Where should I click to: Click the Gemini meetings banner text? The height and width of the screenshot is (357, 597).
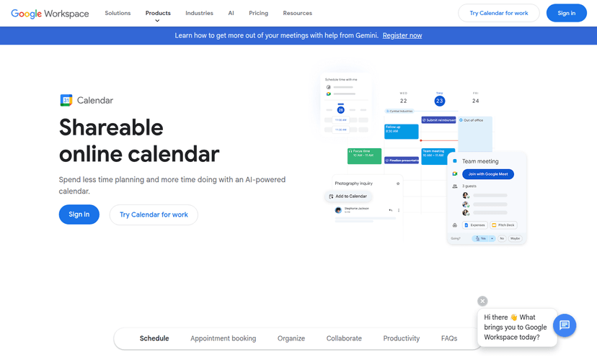[x=276, y=35]
